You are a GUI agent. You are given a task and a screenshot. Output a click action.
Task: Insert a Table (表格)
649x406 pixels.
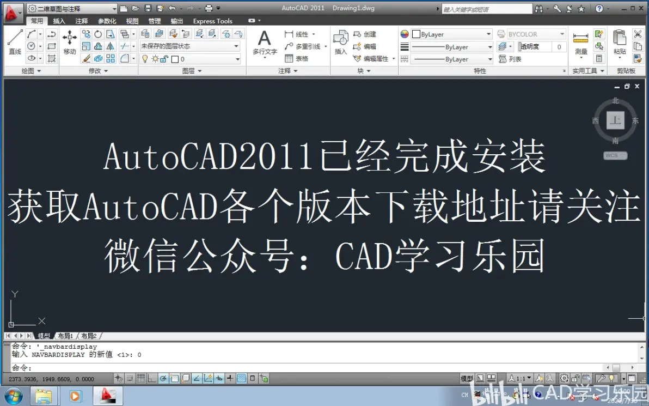click(296, 58)
